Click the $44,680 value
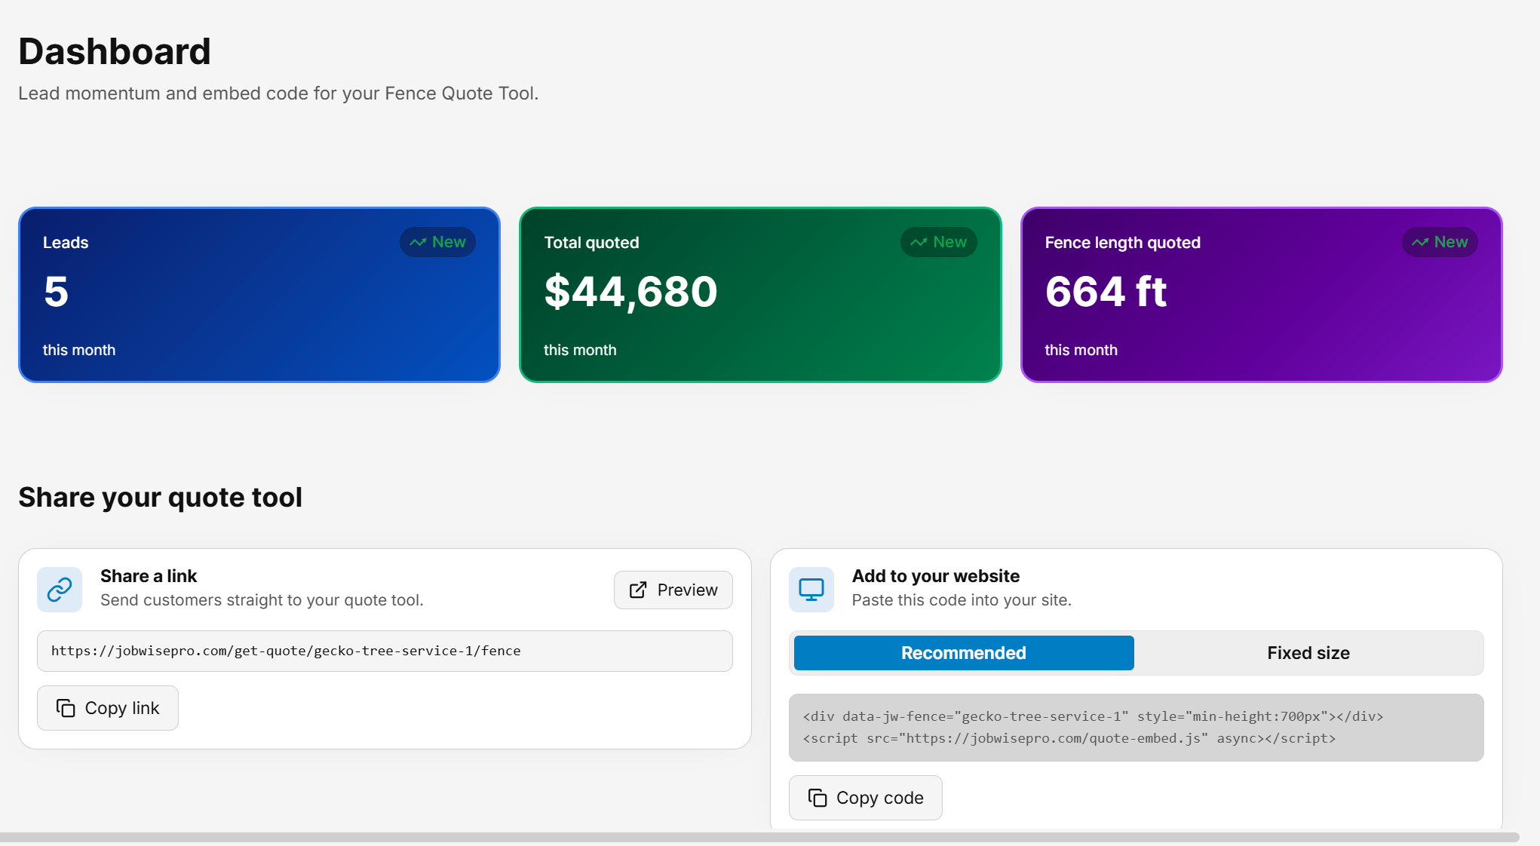This screenshot has height=846, width=1540. [630, 292]
